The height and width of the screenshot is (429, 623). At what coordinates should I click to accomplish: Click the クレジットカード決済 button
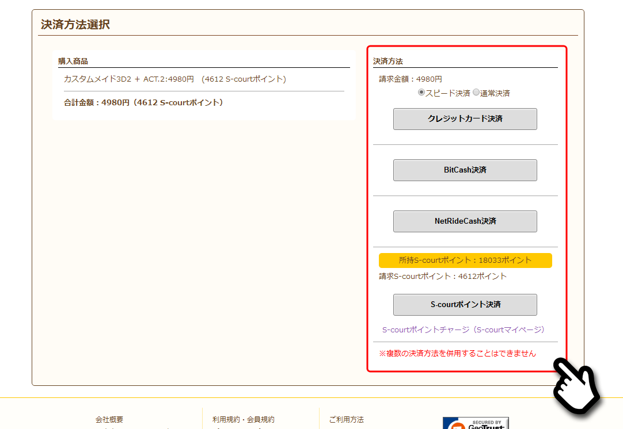click(465, 119)
